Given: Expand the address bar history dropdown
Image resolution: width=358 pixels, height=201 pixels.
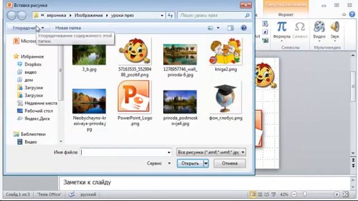Looking at the screenshot, I should pyautogui.click(x=162, y=16).
